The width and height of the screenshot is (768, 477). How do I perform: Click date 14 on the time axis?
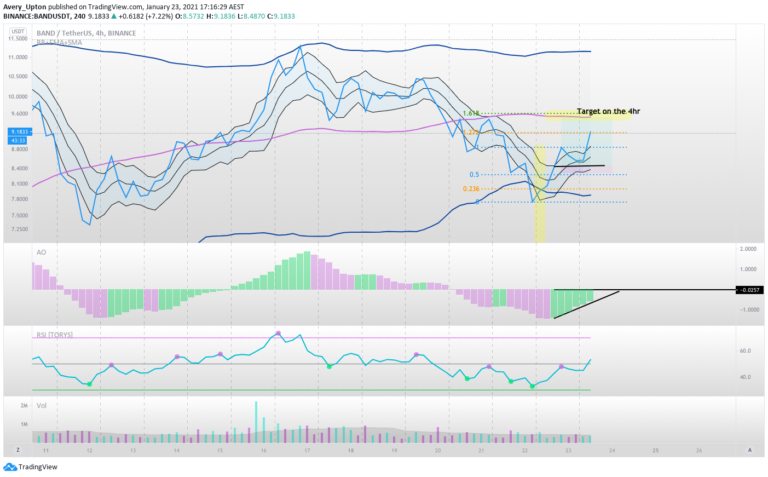click(177, 451)
